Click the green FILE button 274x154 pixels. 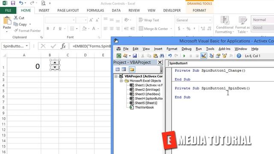8,10
